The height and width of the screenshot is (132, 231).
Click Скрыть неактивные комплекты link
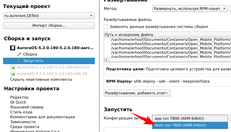point(41,80)
